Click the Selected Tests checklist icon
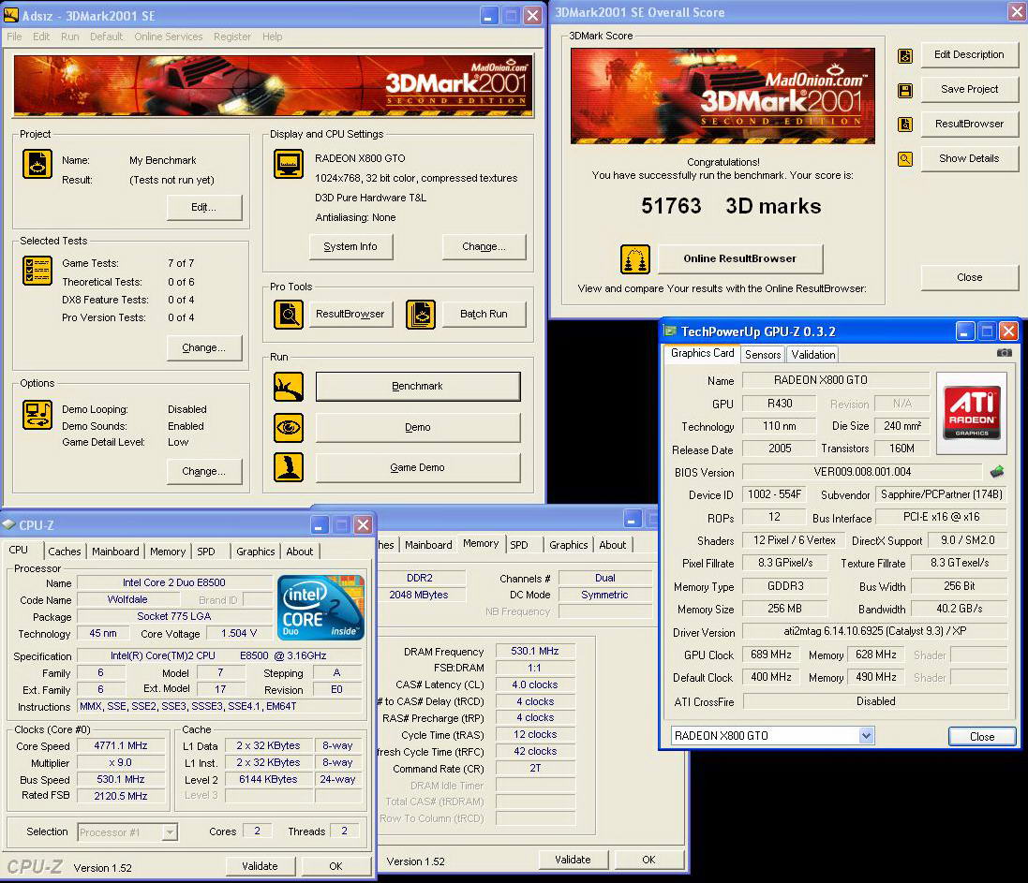Screen dimensions: 1028x883 (37, 271)
